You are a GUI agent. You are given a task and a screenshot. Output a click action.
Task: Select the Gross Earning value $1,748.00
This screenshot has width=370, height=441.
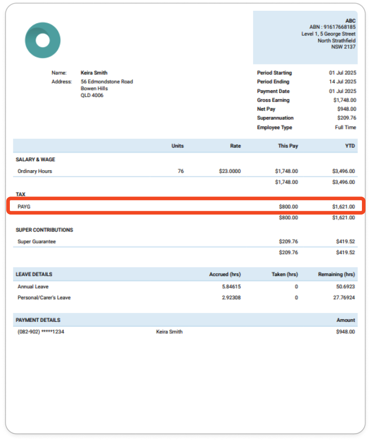coord(344,100)
